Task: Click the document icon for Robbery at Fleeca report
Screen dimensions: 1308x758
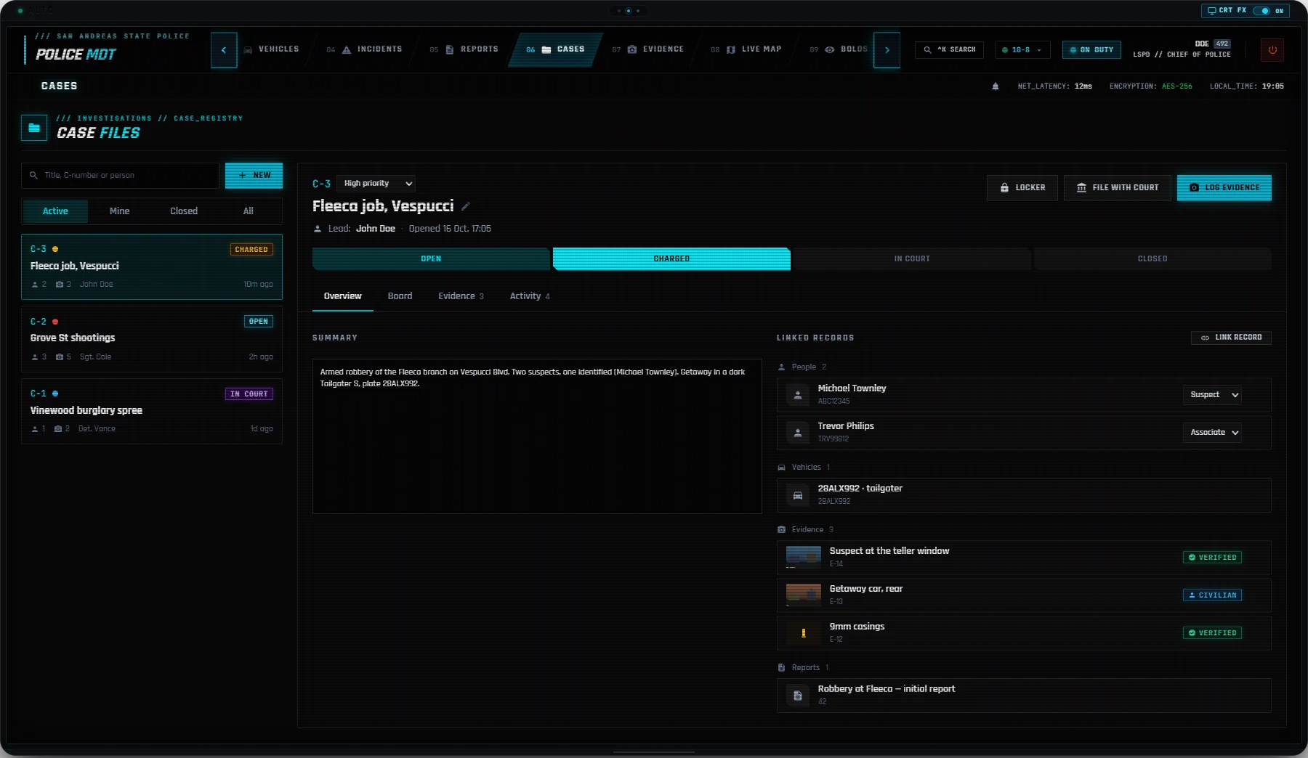Action: click(798, 696)
